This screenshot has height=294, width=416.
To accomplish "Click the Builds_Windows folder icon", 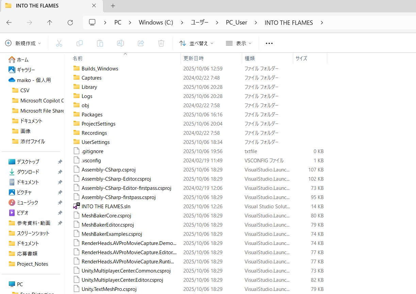I will [76, 68].
